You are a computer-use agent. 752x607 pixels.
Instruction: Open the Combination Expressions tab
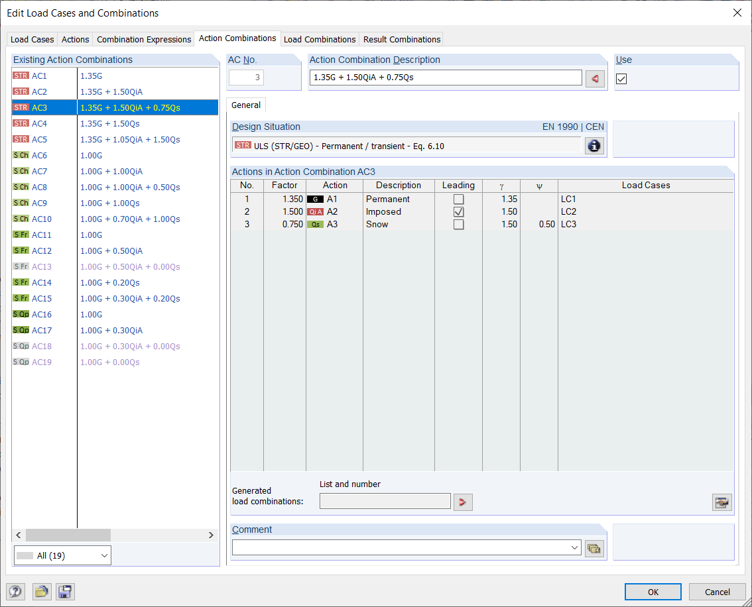[144, 39]
